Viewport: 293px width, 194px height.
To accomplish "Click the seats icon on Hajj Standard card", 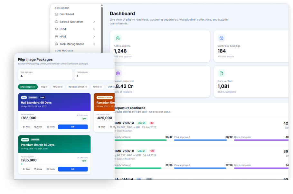I will [78, 115].
